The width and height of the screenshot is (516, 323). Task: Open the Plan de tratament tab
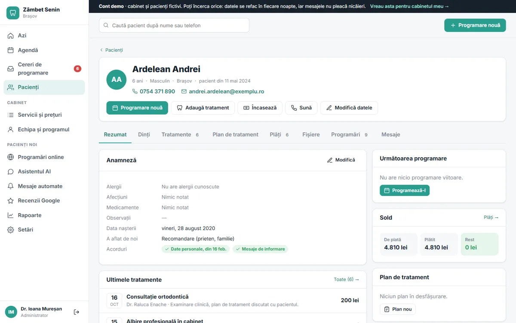click(235, 134)
